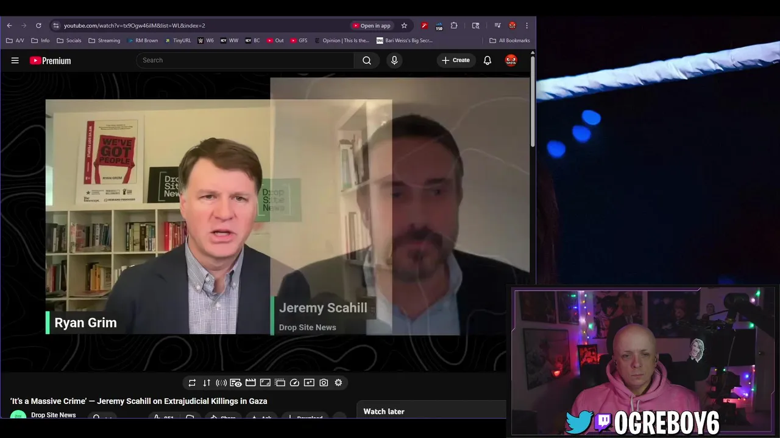Click the red pen extension icon

pos(424,26)
